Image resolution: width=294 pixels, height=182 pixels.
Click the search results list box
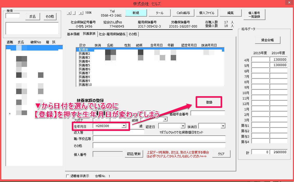coord(32,29)
